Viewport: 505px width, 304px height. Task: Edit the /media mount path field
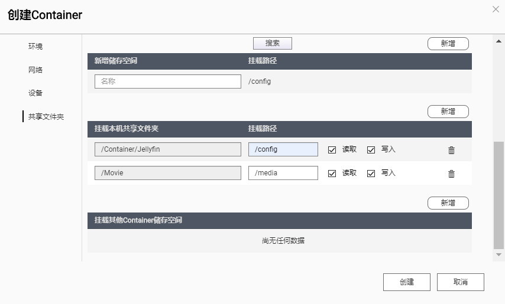(x=283, y=172)
